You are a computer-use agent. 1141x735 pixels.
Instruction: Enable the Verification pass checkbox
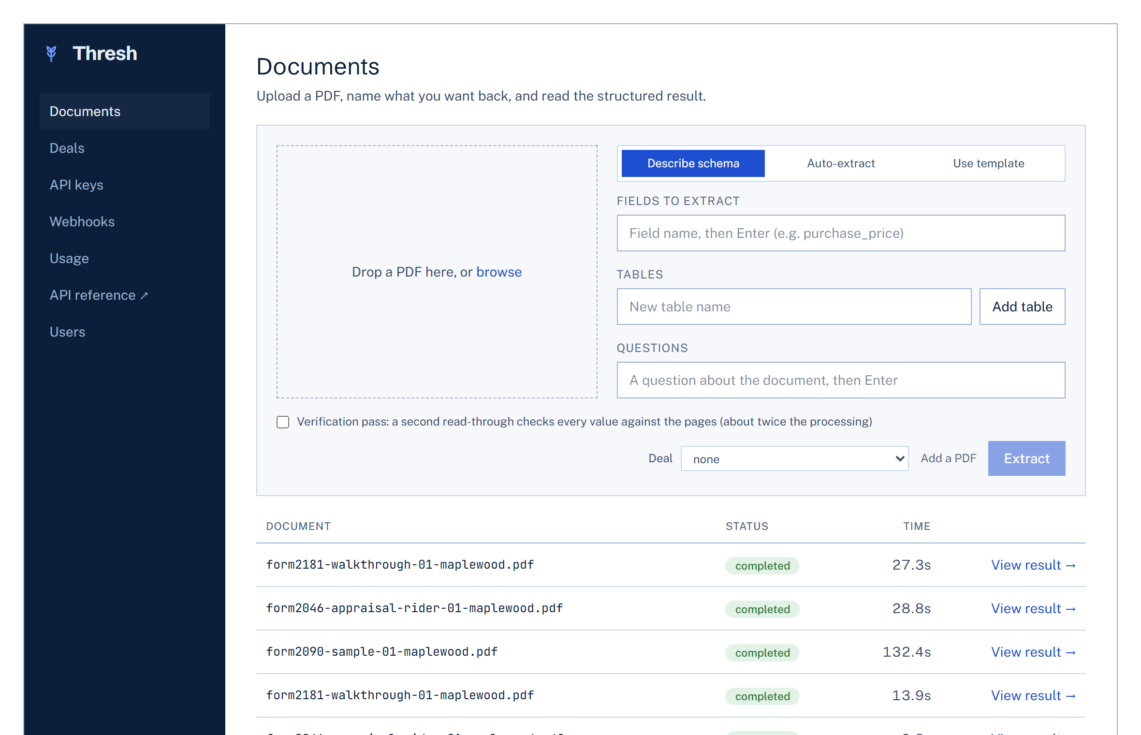283,422
